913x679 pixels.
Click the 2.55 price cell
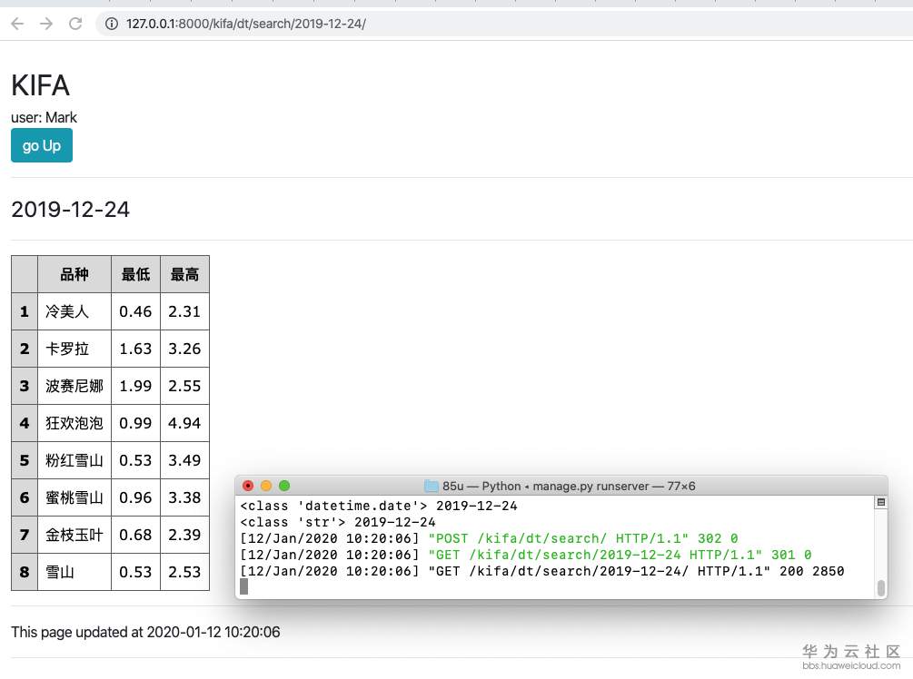coord(184,386)
